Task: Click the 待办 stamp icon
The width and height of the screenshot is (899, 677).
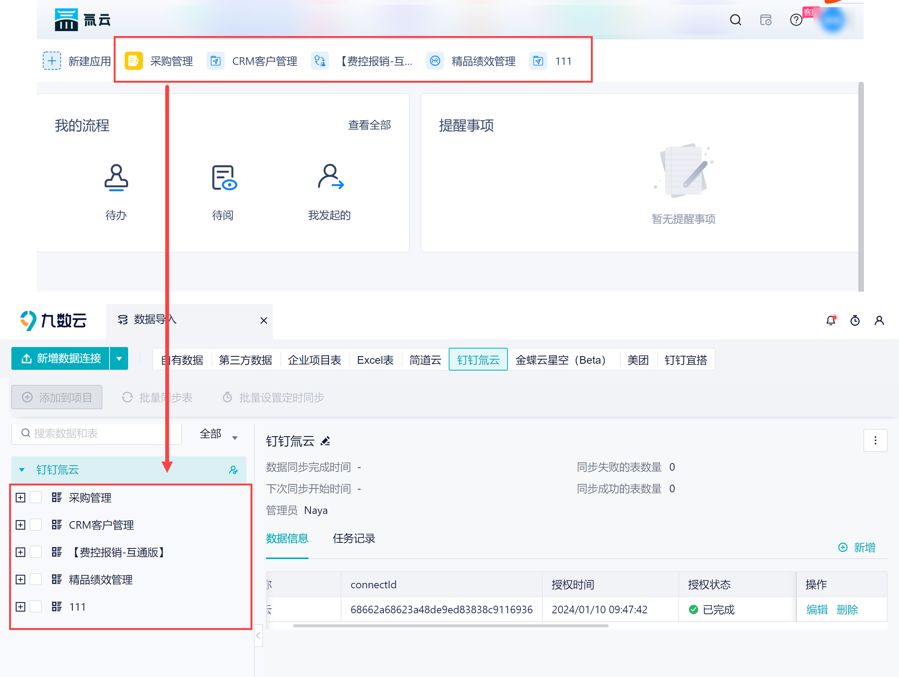Action: (116, 177)
